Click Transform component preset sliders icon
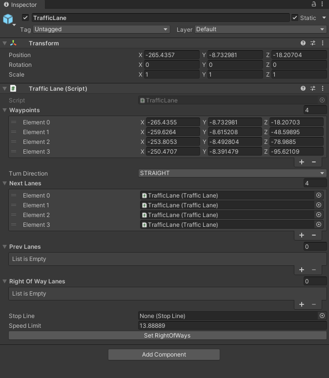This screenshot has width=329, height=378. 313,43
